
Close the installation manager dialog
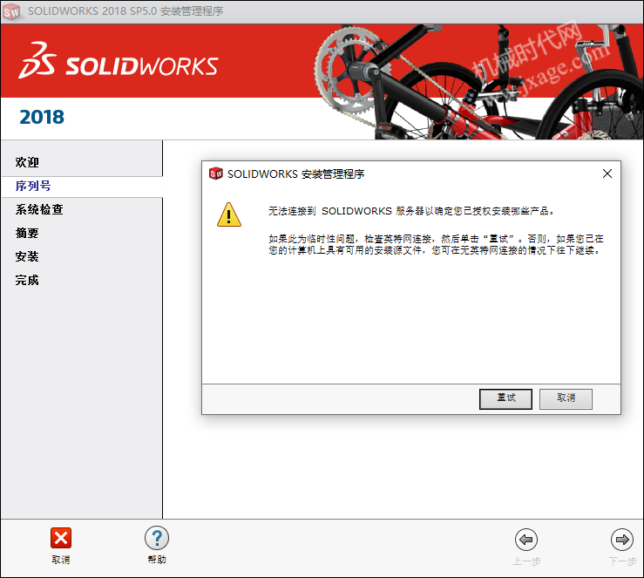[x=607, y=173]
